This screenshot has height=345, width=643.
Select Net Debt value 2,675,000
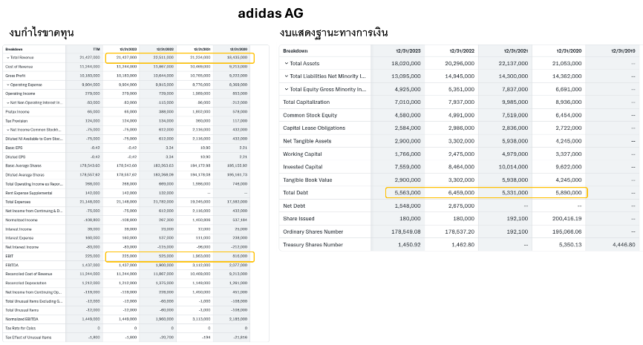(461, 206)
